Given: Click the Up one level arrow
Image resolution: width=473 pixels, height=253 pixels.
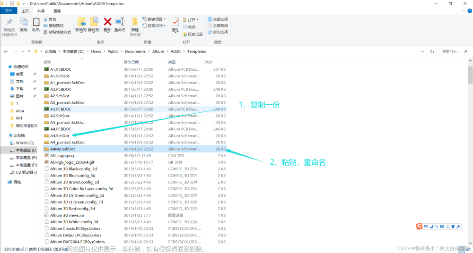Looking at the screenshot, I should pos(29,51).
